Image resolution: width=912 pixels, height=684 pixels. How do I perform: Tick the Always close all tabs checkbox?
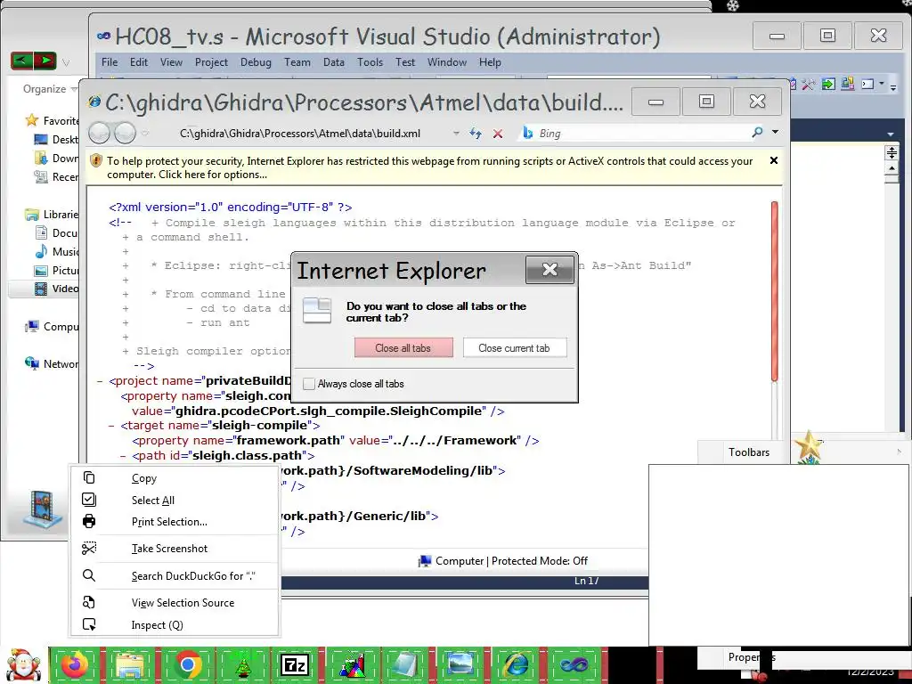coord(309,384)
